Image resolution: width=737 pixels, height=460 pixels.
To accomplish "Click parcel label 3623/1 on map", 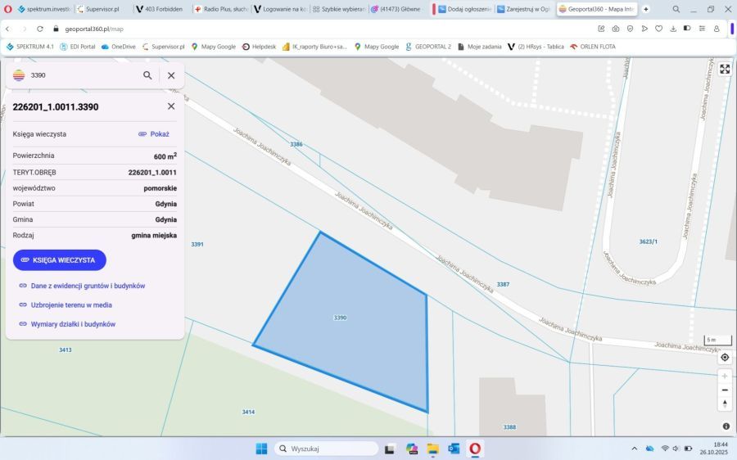I will (649, 241).
